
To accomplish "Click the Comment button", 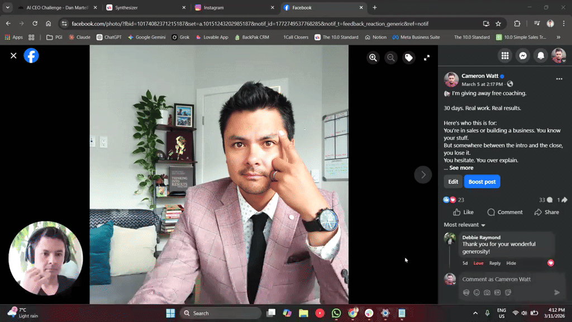I will click(x=505, y=212).
